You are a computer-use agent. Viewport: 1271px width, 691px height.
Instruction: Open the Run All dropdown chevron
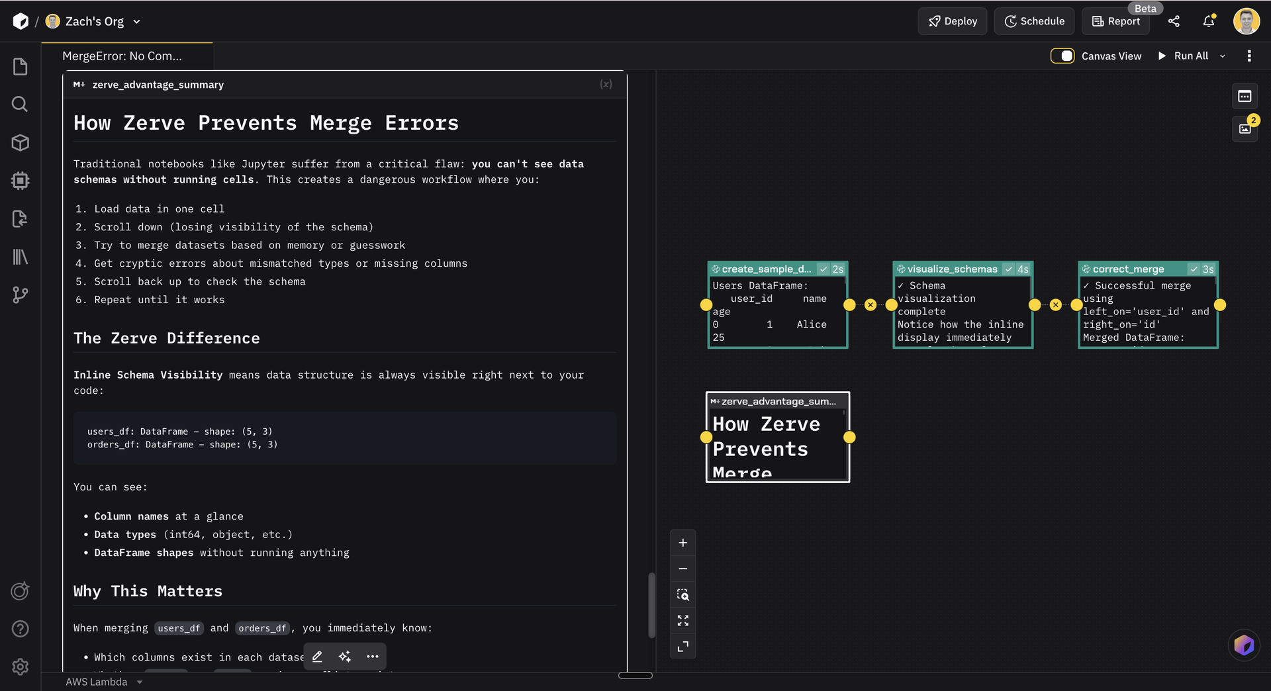tap(1223, 56)
